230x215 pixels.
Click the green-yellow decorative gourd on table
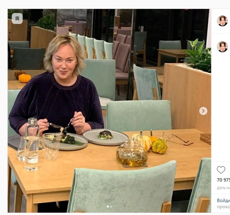coord(160,146)
